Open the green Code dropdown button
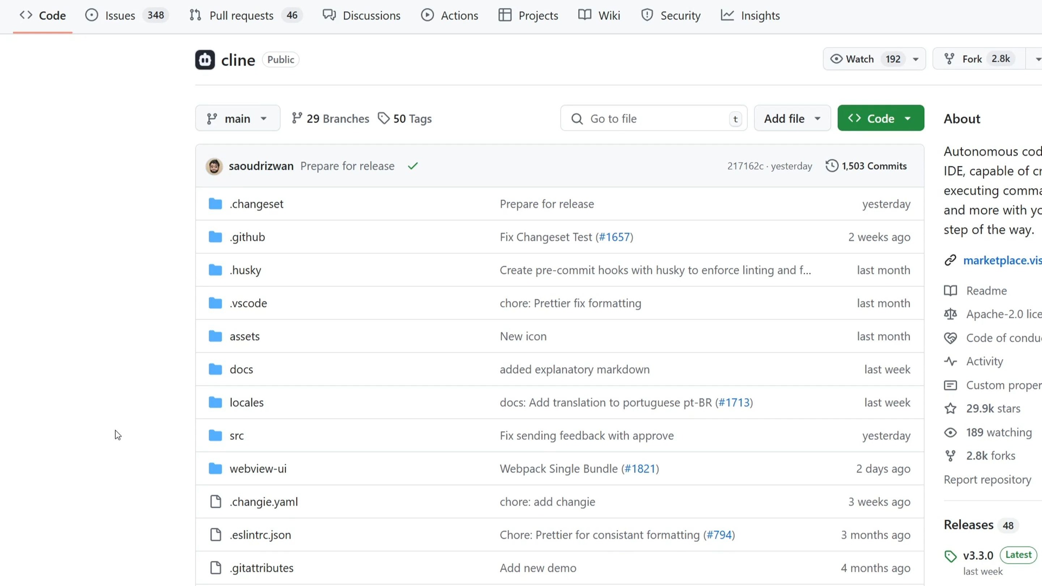1042x586 pixels. (x=881, y=118)
